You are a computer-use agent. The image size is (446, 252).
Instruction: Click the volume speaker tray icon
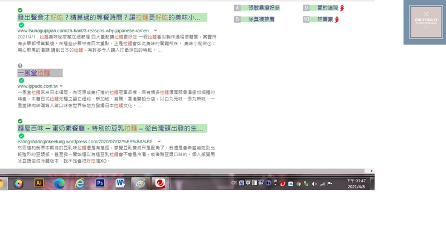coord(314,184)
